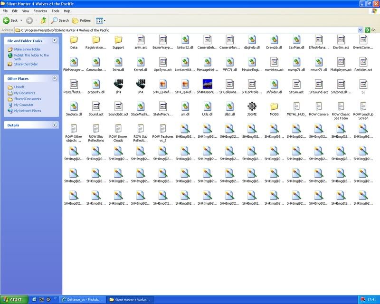
Task: Open the Back history dropdown arrow
Action: (21, 20)
